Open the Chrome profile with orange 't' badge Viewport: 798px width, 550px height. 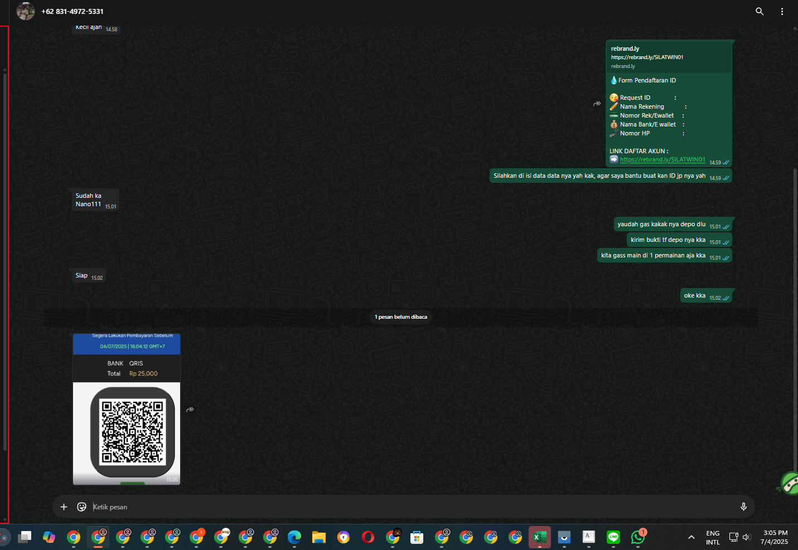(196, 537)
